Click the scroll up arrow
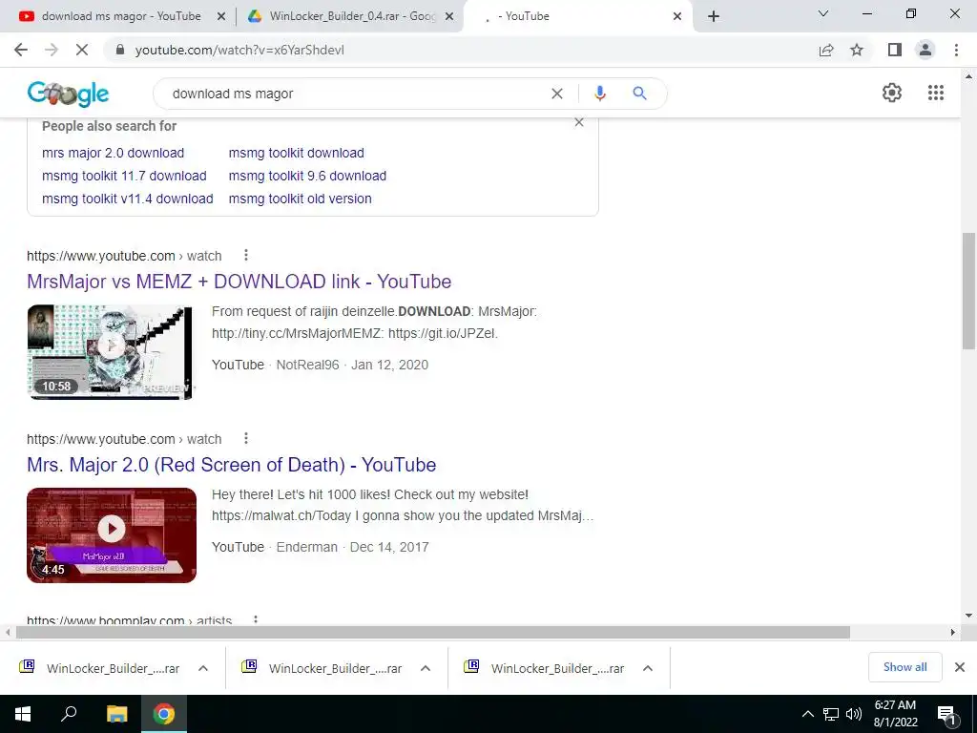Screen dimensions: 977x733 point(968,76)
